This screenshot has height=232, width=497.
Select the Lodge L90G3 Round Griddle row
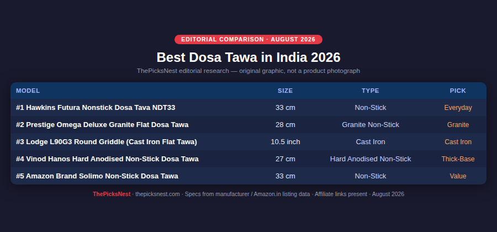(248, 141)
